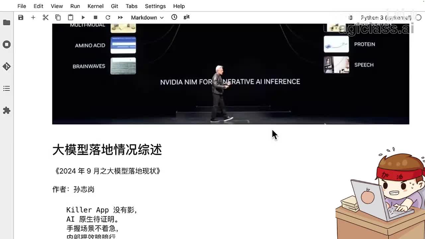Viewport: 425px width, 239px height.
Task: Open the Run menu
Action: click(75, 6)
